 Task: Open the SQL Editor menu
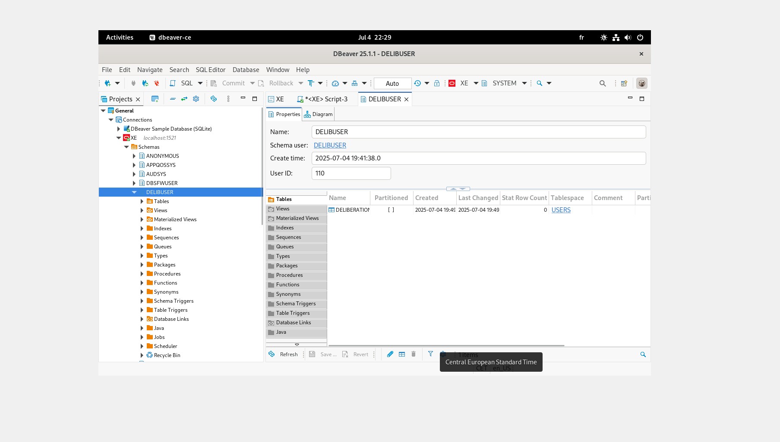210,70
